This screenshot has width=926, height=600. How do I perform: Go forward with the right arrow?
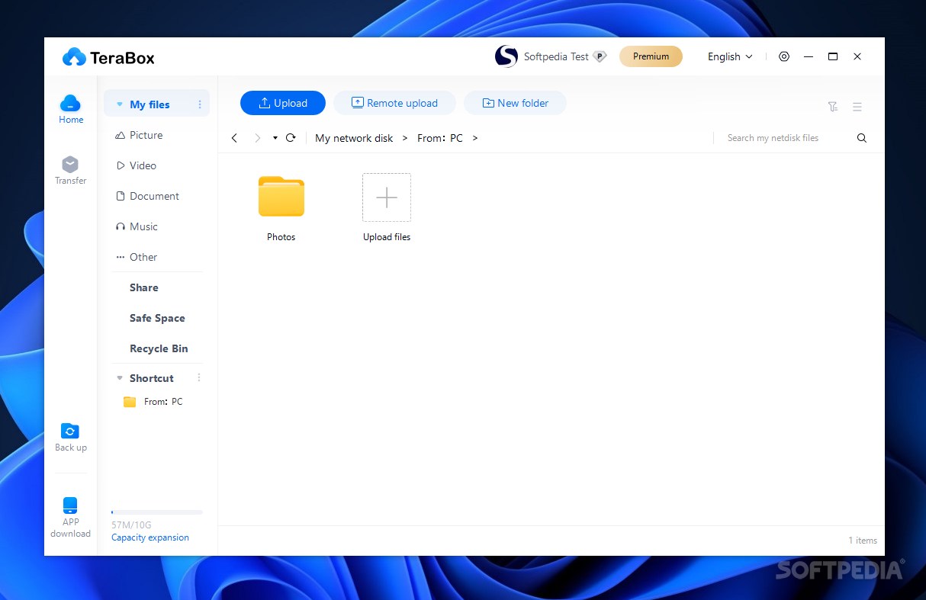[x=257, y=138]
